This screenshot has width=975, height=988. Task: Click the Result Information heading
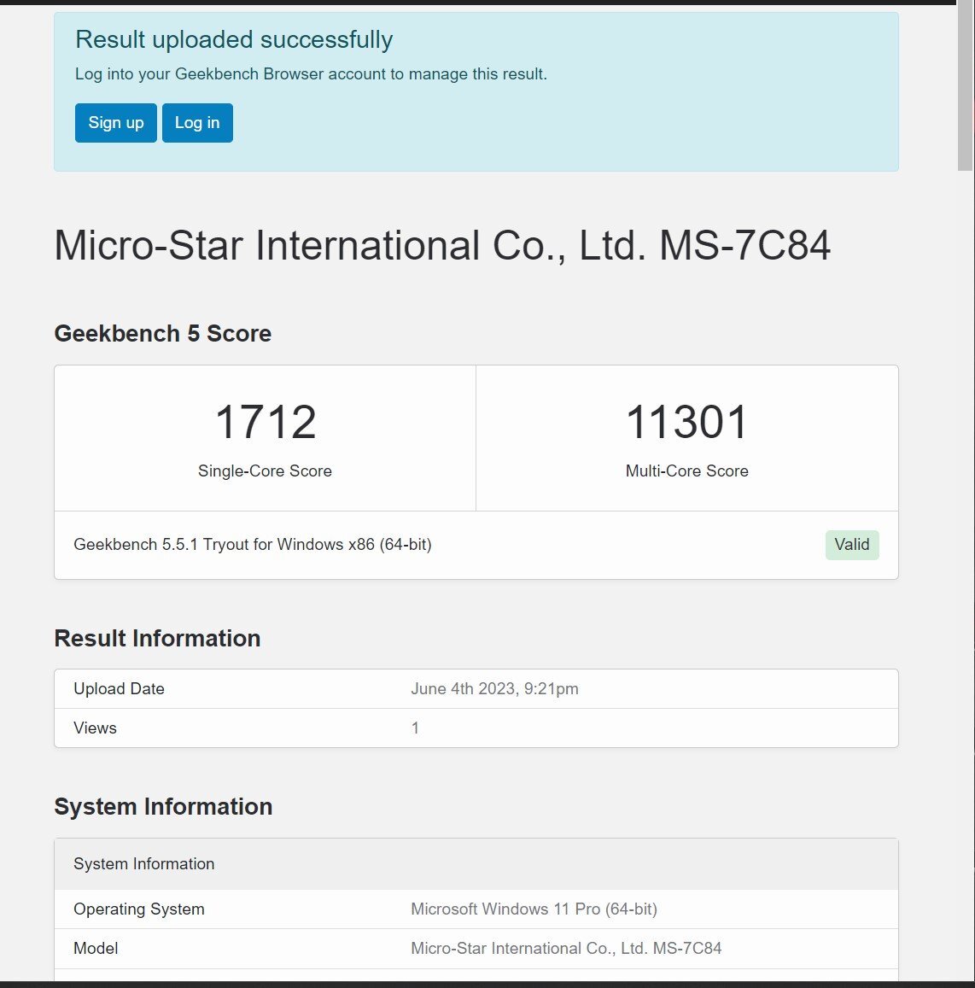pos(157,638)
